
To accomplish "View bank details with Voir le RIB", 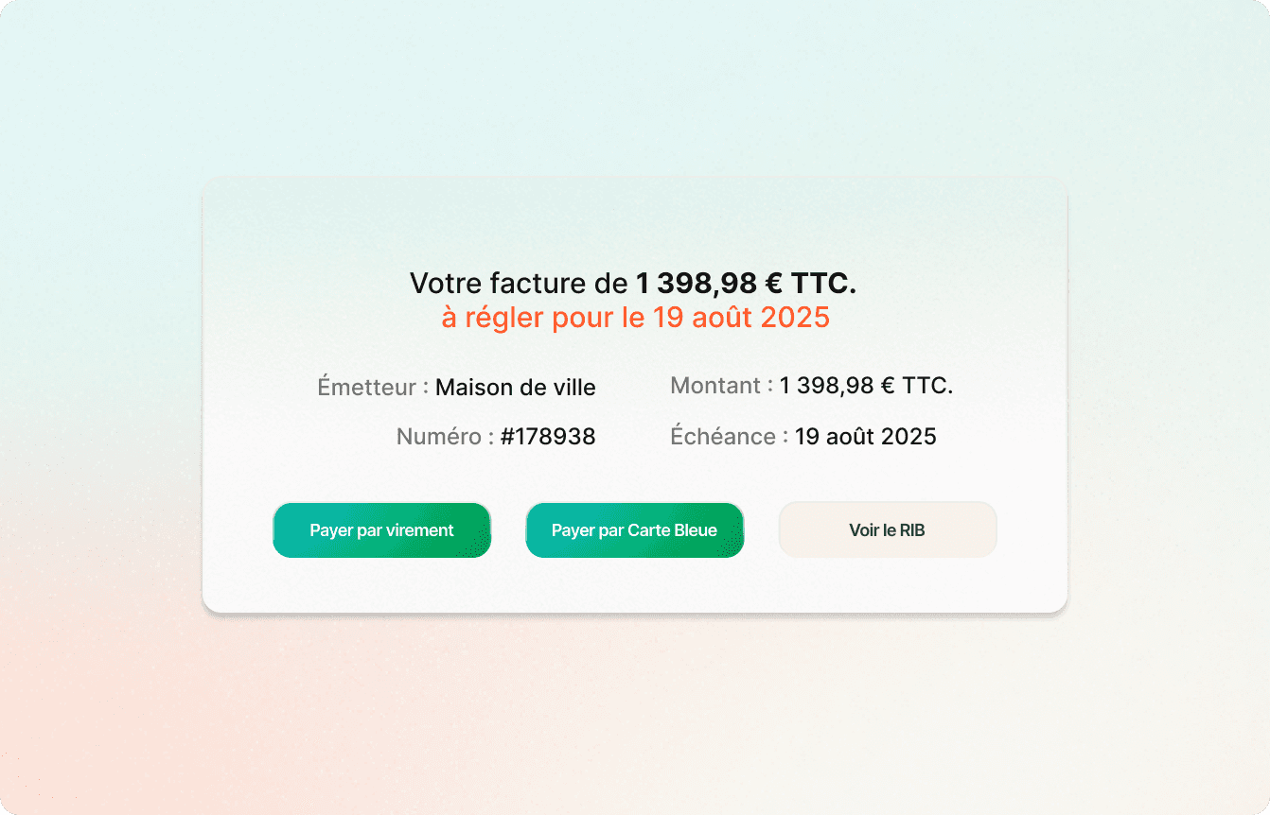I will coord(887,529).
